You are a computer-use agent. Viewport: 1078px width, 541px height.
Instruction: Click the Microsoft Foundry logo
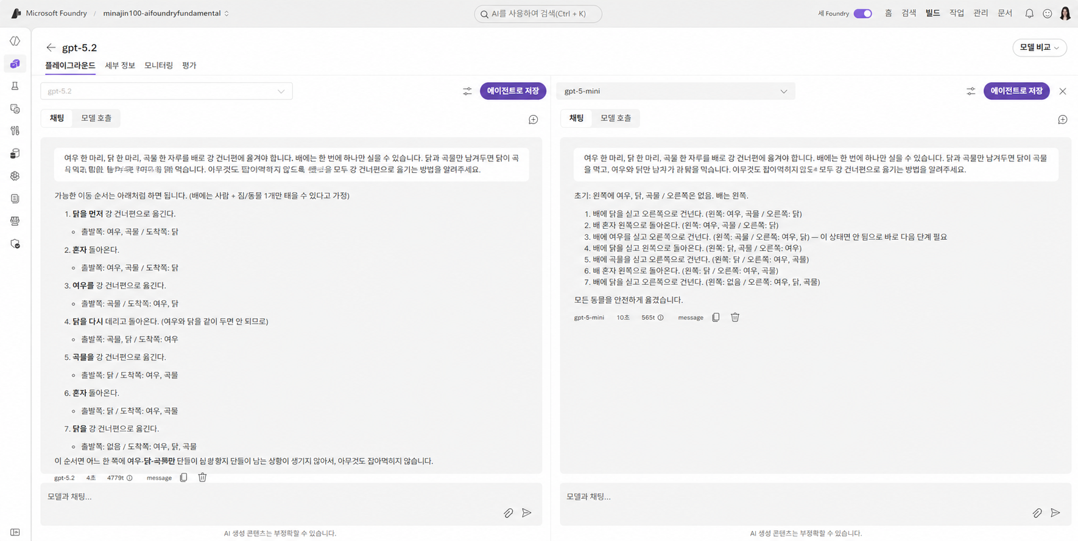(x=16, y=13)
